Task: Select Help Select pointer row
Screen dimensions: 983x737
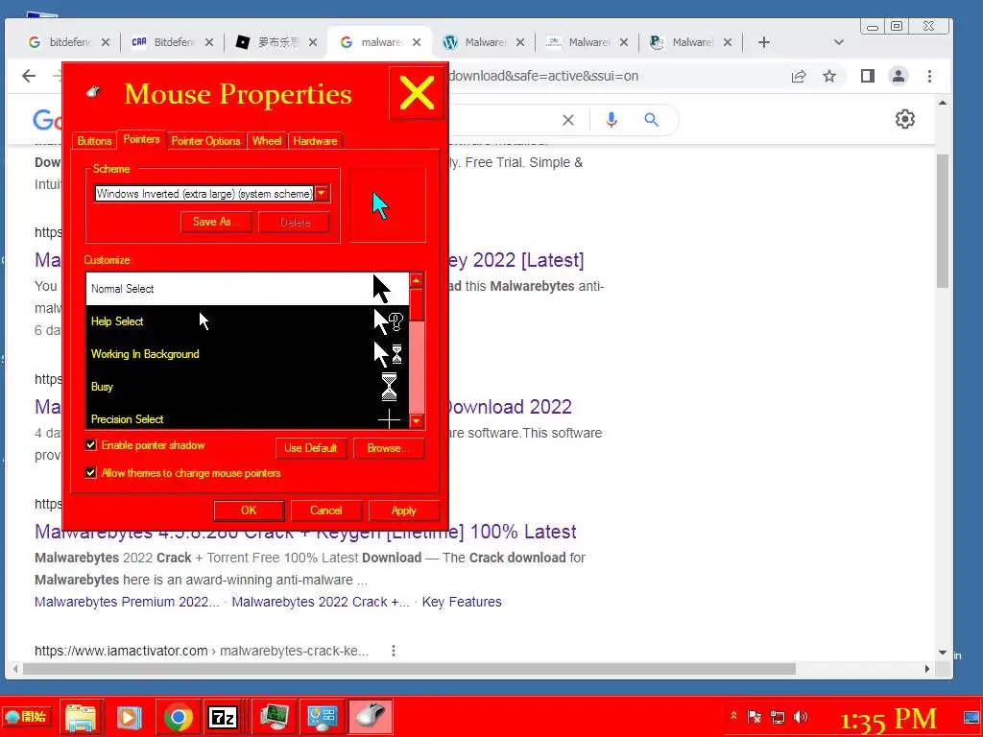Action: 247,321
